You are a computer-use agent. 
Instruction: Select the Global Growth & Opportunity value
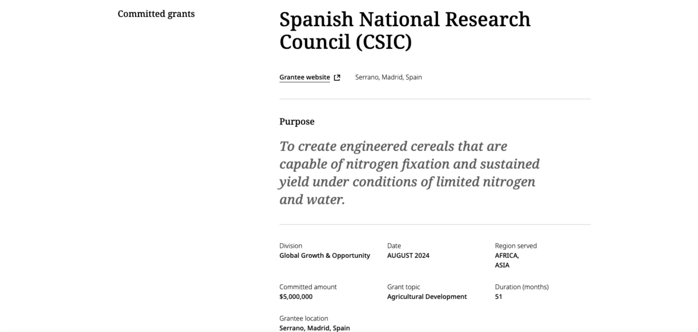(325, 255)
